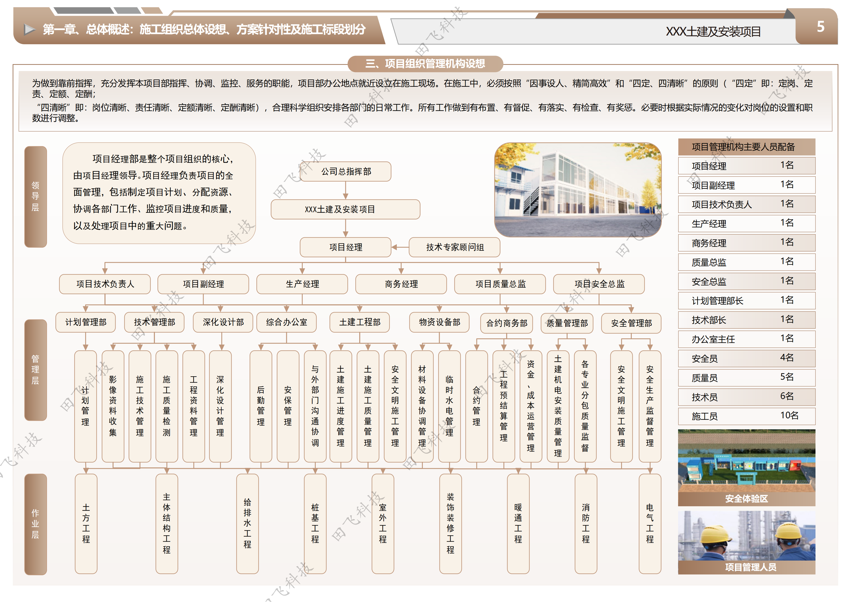
Task: Click the 桩基工程 work-layer box
Action: pyautogui.click(x=315, y=524)
